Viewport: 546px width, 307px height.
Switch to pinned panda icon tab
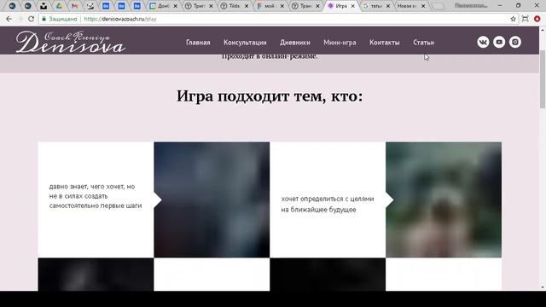coord(90,6)
